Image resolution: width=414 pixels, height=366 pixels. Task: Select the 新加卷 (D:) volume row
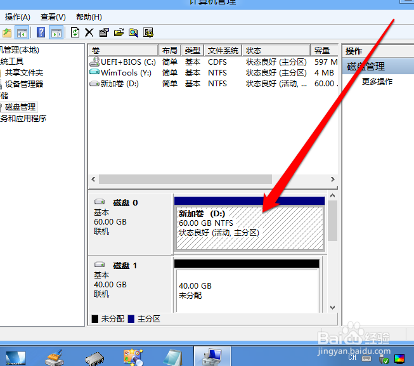tap(213, 84)
